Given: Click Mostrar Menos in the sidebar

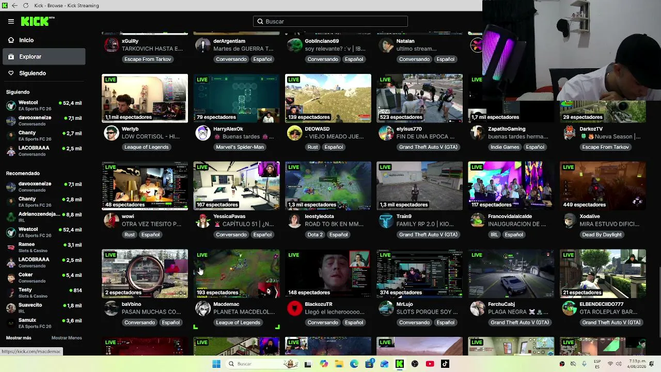Looking at the screenshot, I should click(67, 338).
